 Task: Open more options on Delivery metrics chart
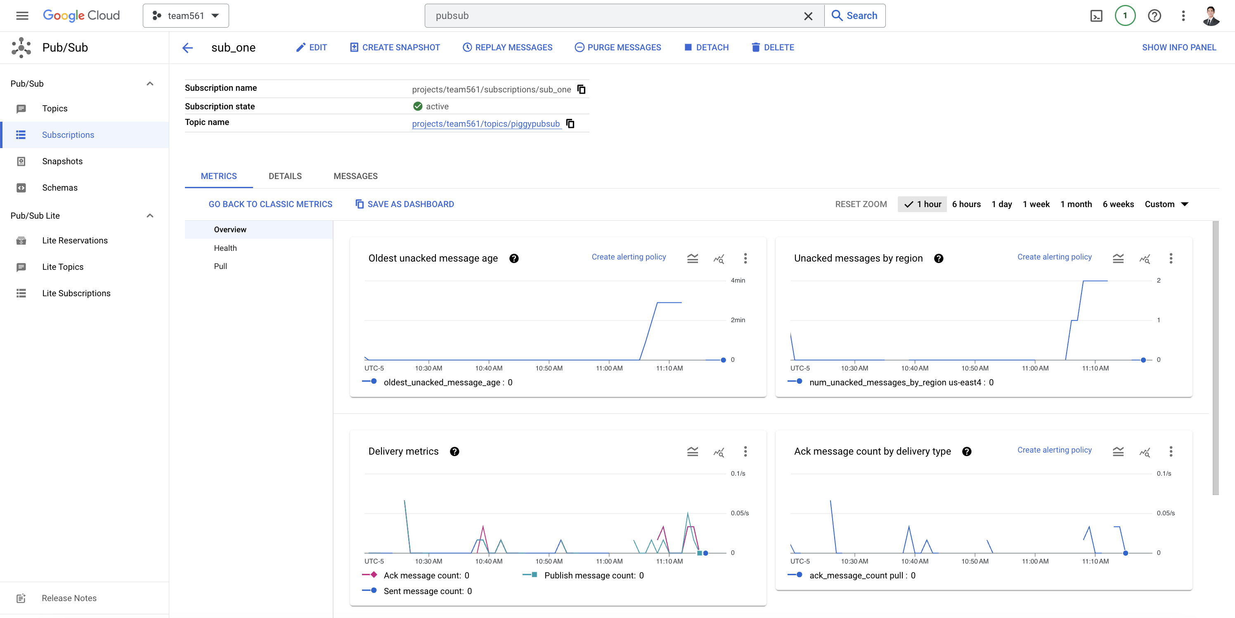click(x=745, y=451)
